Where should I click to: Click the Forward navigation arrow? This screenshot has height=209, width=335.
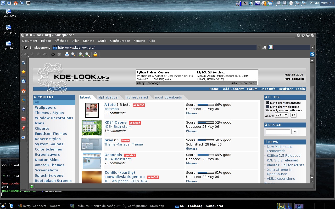pyautogui.click(x=32, y=54)
